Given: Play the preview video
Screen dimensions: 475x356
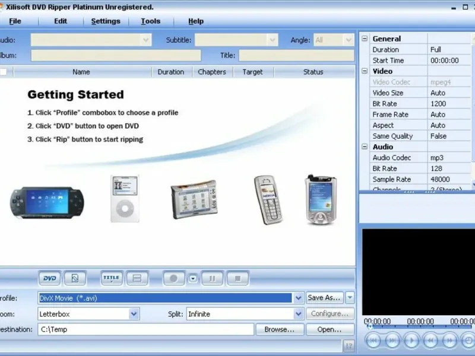Looking at the screenshot, I should (411, 341).
